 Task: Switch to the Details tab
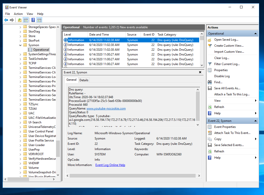(84, 80)
